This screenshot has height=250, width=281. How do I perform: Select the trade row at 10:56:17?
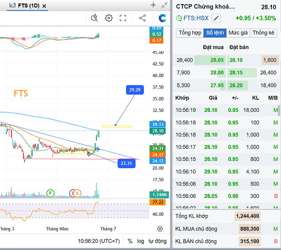[225, 147]
